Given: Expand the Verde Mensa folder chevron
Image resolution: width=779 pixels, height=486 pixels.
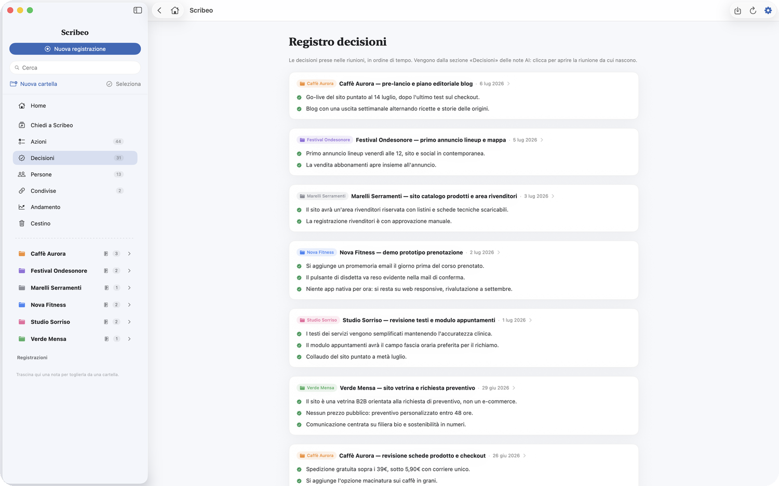Looking at the screenshot, I should point(129,339).
